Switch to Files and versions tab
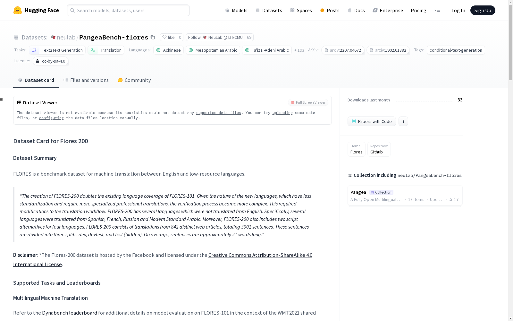 [86, 80]
